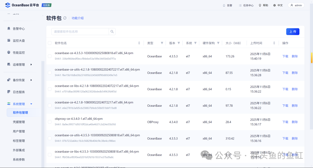Image resolution: width=313 pixels, height=168 pixels.
Task: Delete the oceanbase-ce-utils-4.2.1.8 package
Action: click(x=295, y=73)
